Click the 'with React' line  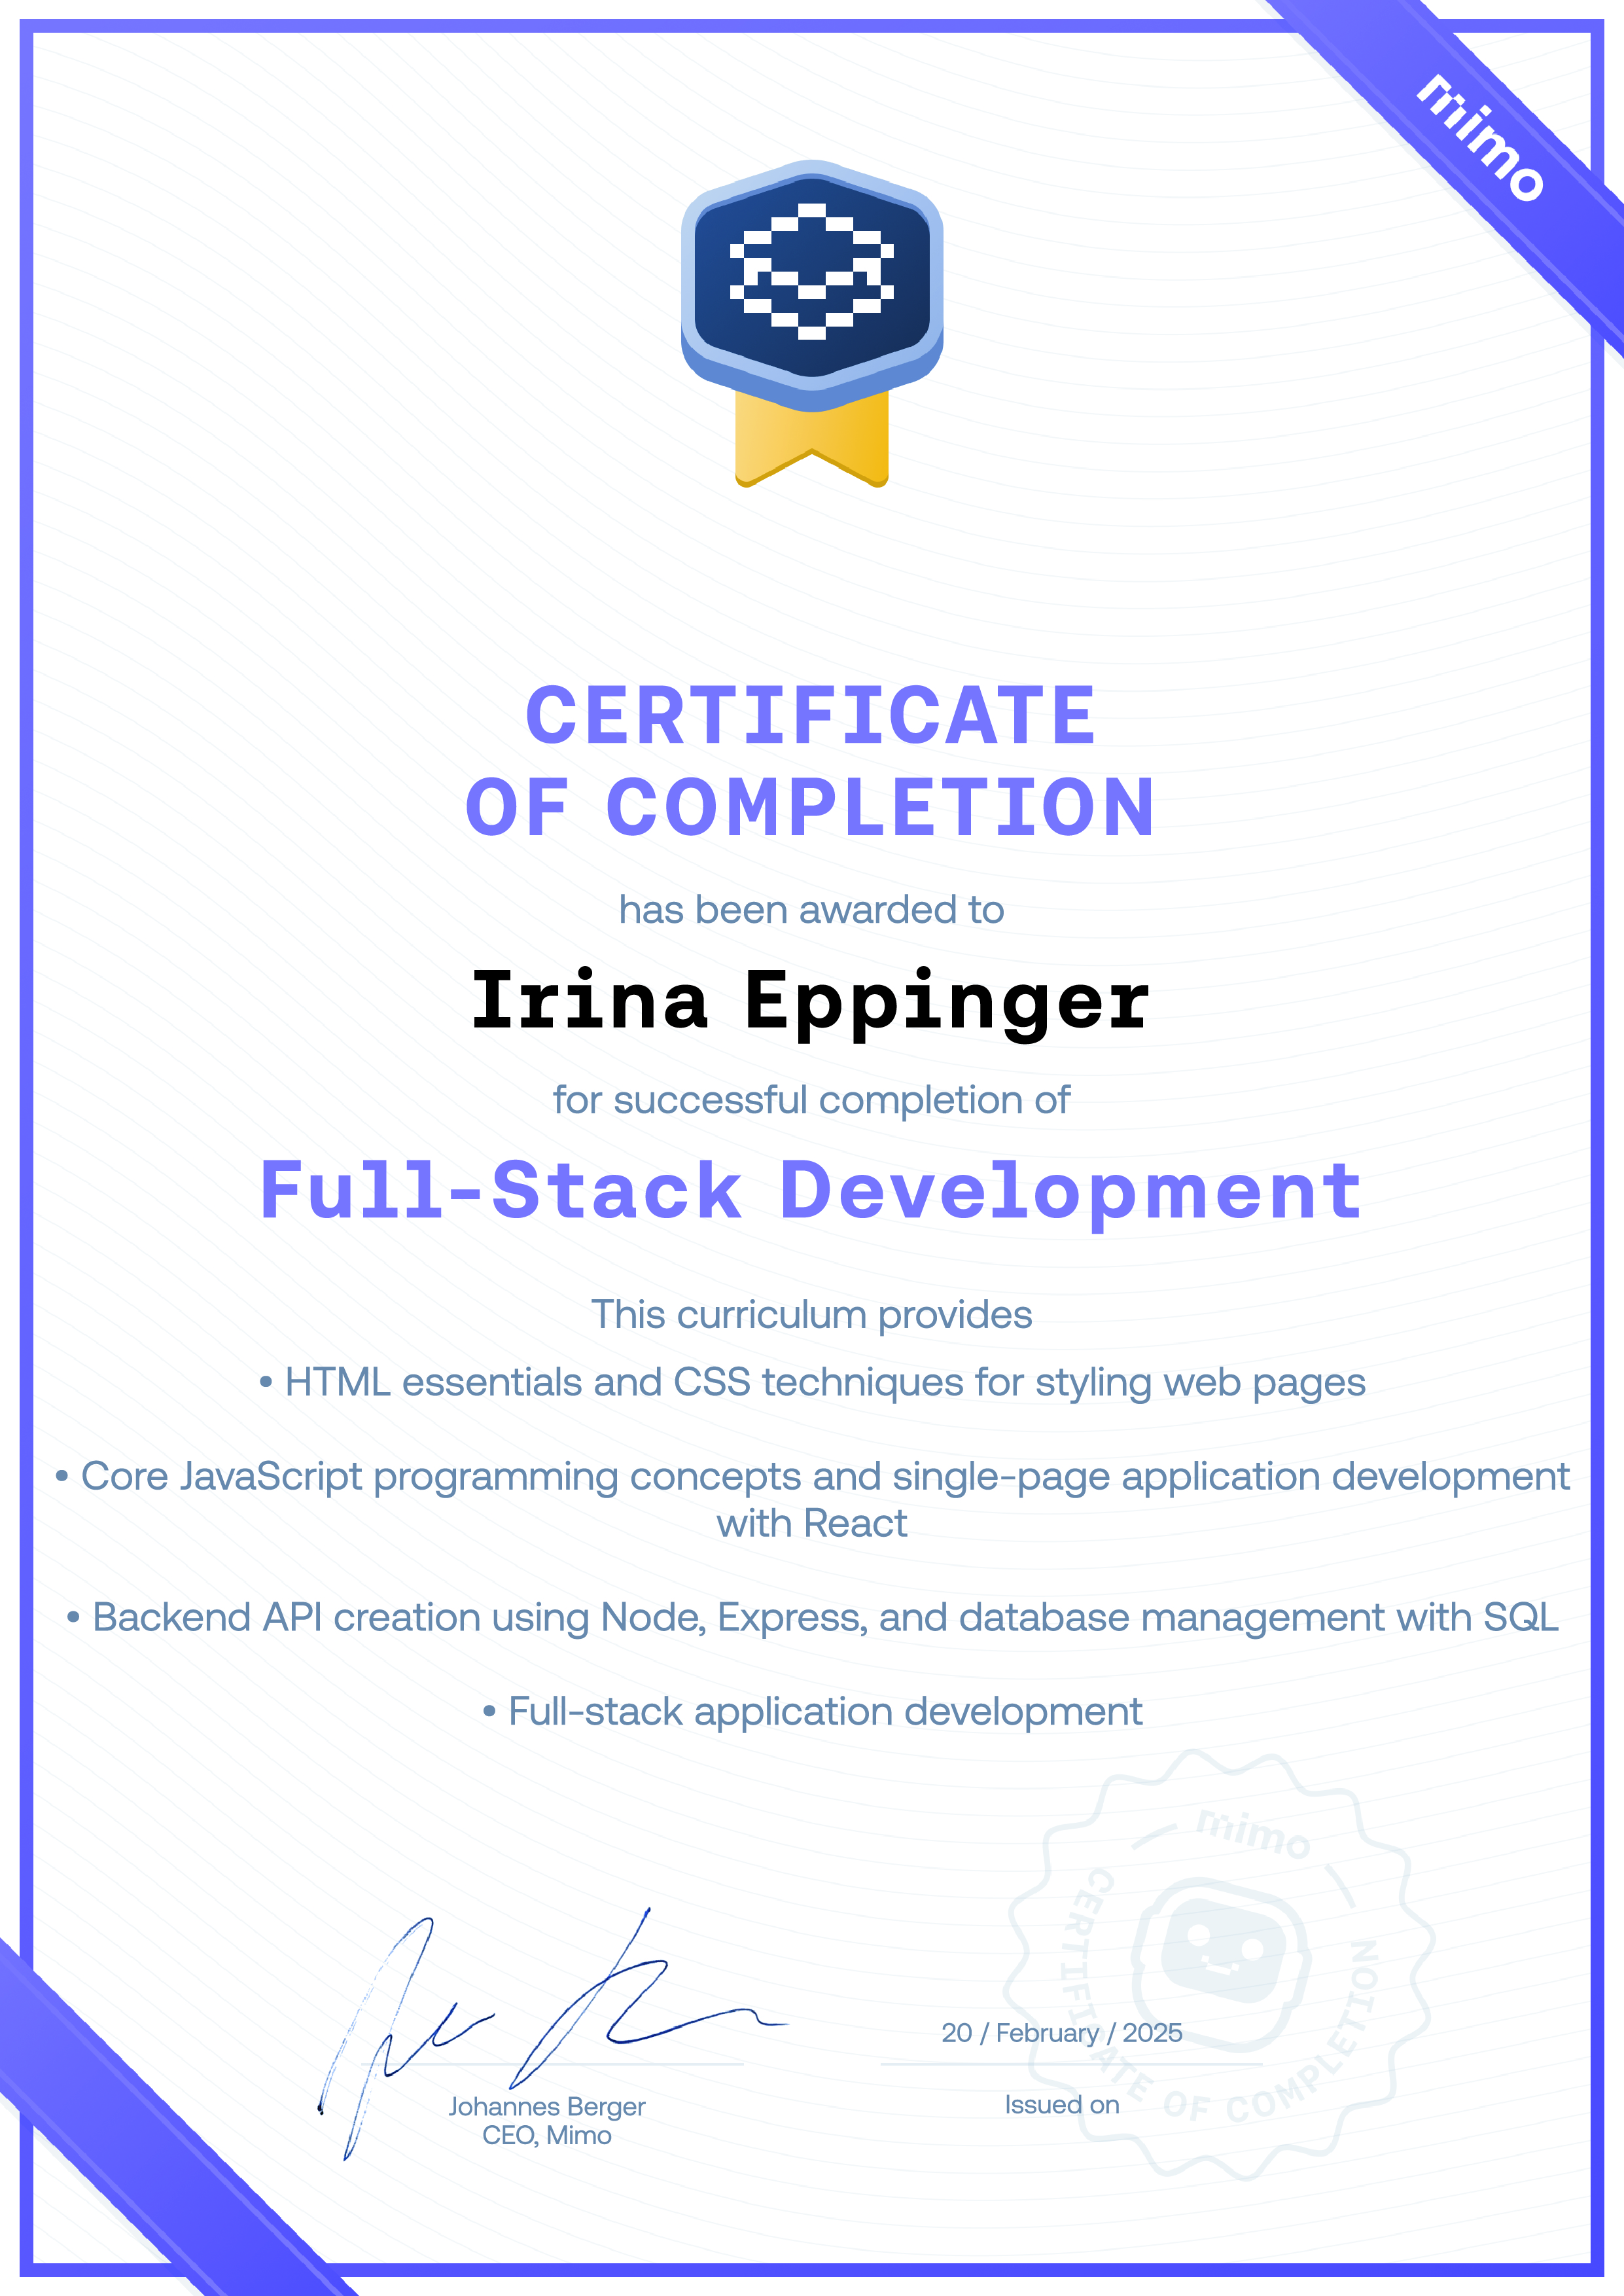coord(811,1524)
